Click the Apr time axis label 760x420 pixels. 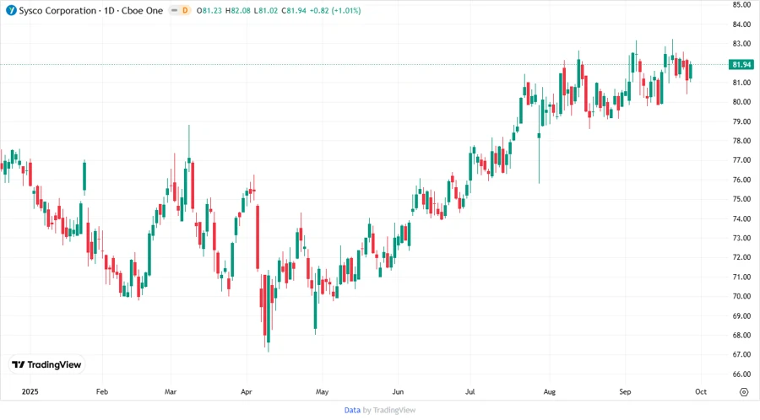pos(247,391)
